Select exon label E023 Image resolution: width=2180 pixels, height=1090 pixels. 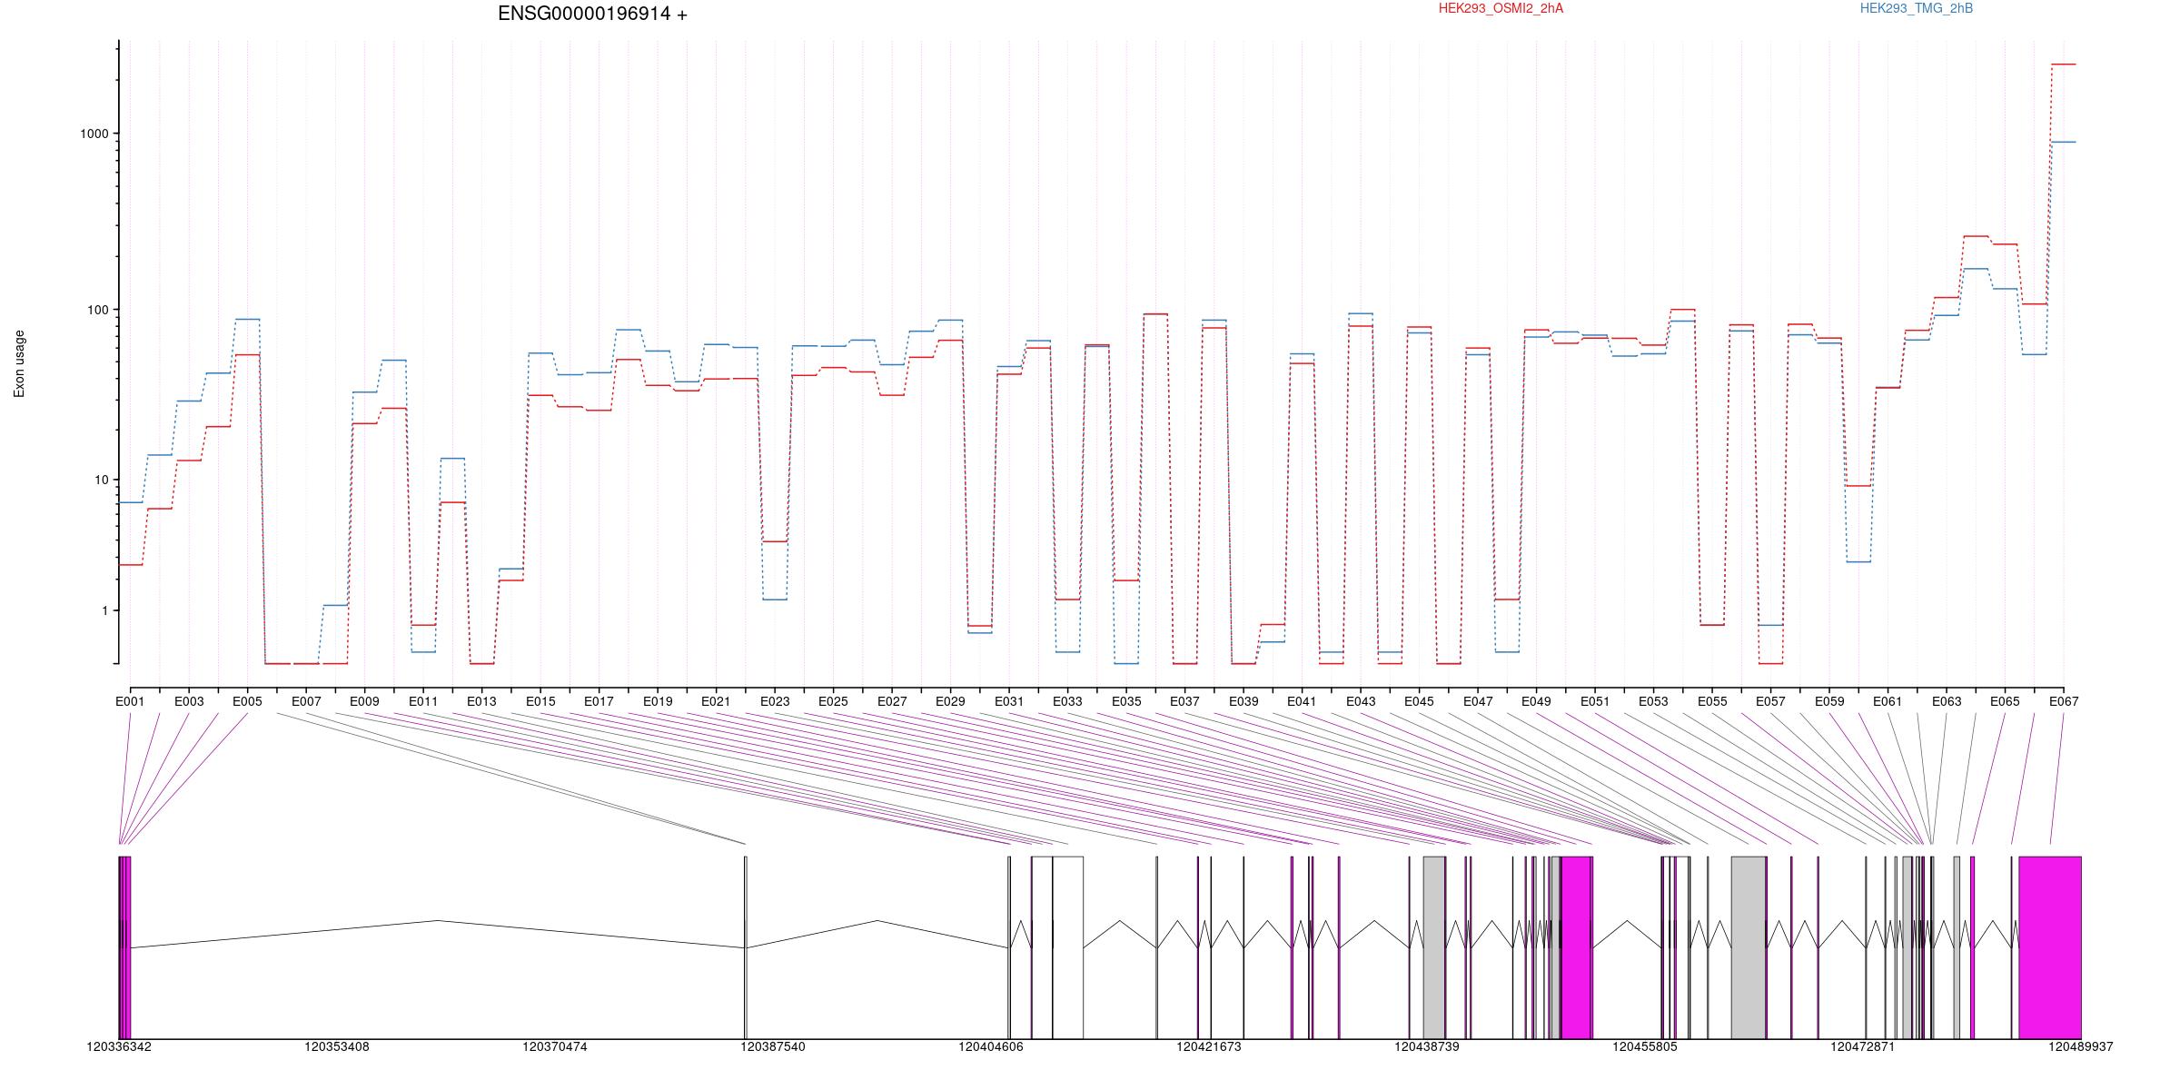click(775, 701)
